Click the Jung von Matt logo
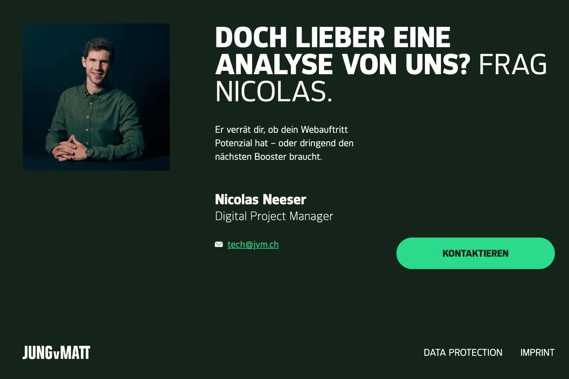This screenshot has width=569, height=379. (x=56, y=352)
